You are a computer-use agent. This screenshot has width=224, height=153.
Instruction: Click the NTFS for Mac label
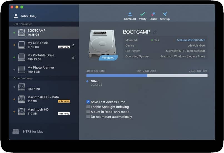(33, 131)
